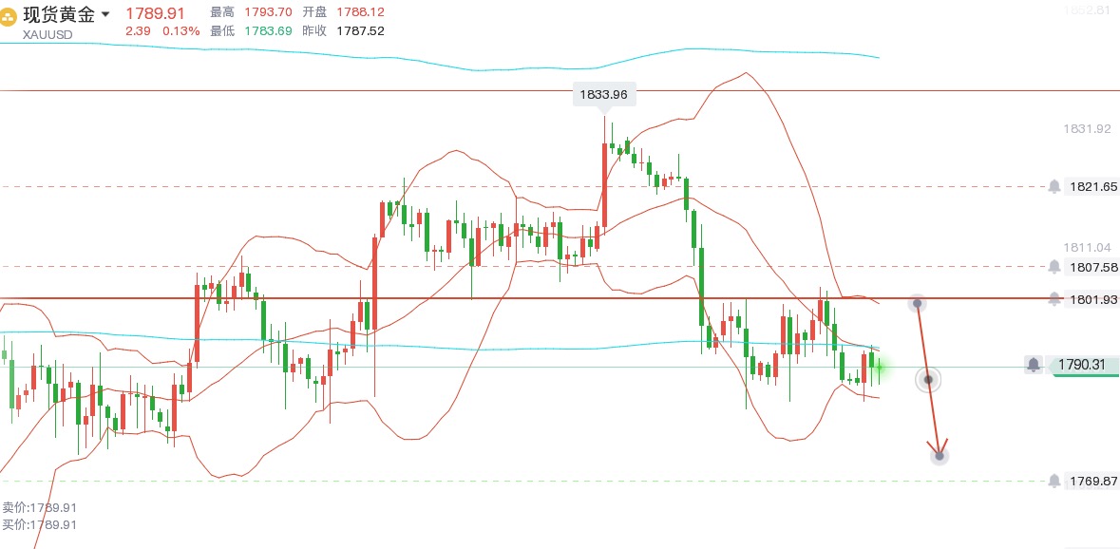Select the 1807.58 price alert label
The height and width of the screenshot is (549, 1120).
[x=1092, y=267]
